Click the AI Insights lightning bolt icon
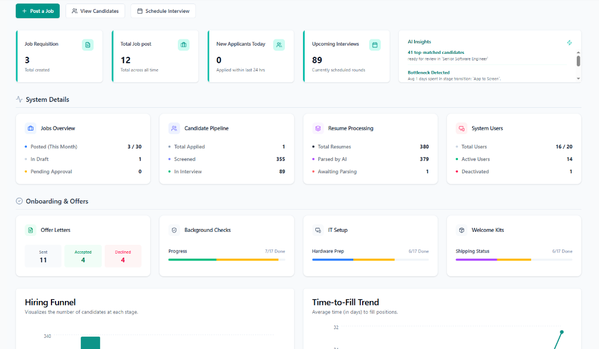 pos(569,42)
